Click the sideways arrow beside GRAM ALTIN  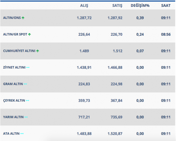tap(26, 84)
